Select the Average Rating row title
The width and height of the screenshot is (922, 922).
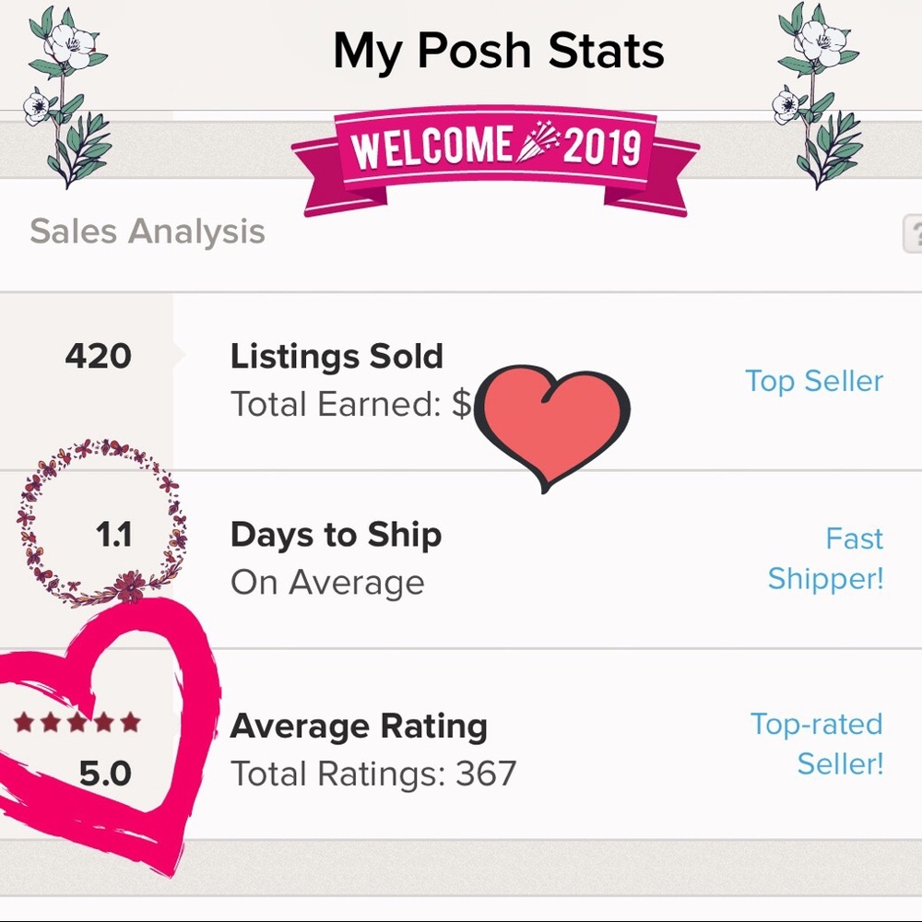click(x=359, y=727)
